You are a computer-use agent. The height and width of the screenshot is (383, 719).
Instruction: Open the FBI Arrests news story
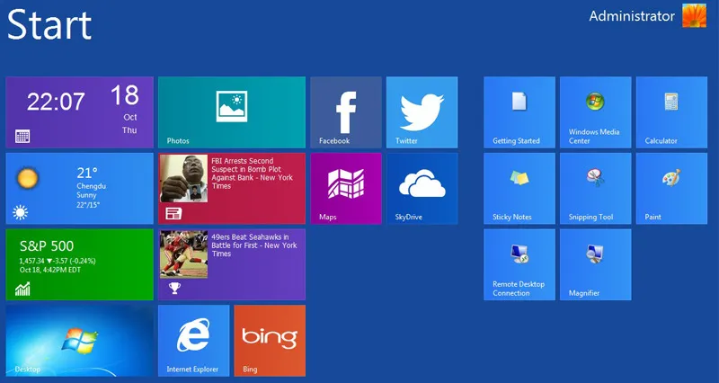pyautogui.click(x=232, y=188)
